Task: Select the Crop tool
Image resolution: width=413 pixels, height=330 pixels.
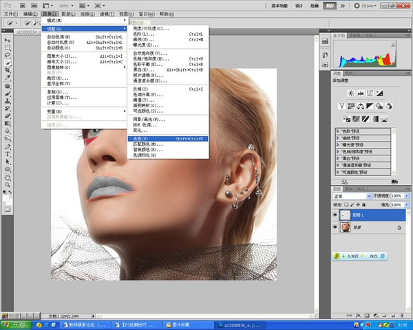Action: tap(8, 70)
